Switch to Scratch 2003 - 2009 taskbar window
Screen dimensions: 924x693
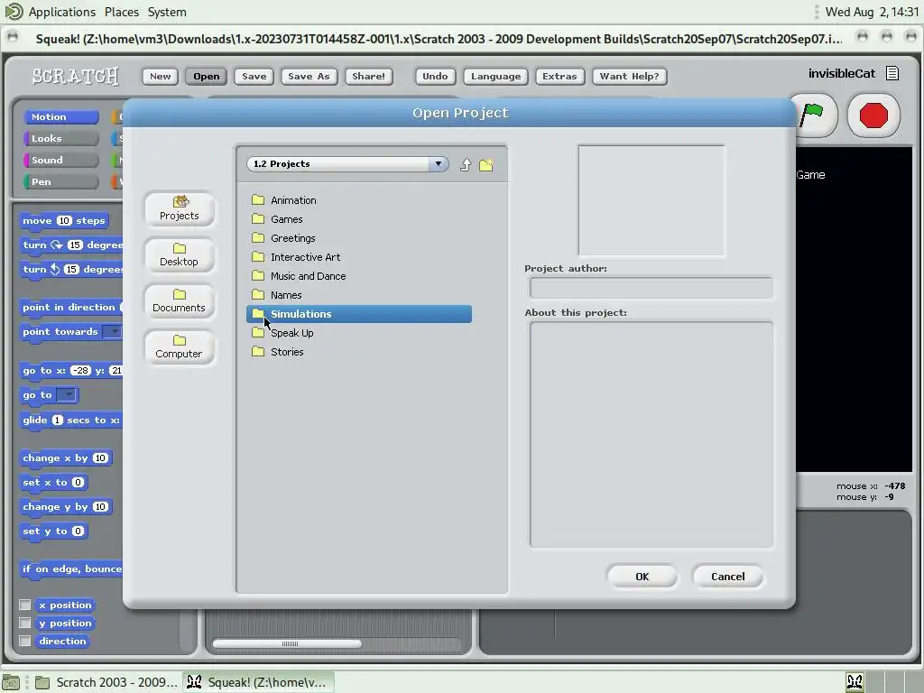click(106, 682)
